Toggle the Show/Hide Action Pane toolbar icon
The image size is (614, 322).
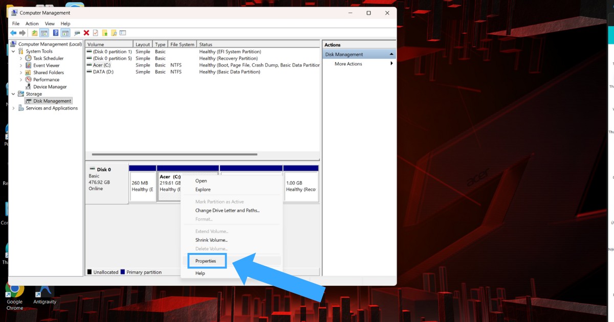click(65, 33)
